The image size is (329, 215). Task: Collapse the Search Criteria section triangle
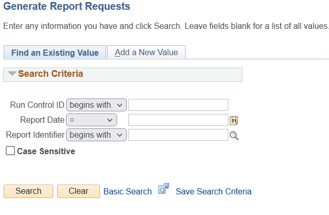tap(12, 74)
